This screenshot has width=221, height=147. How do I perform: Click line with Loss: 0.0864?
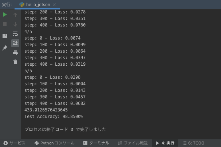[55, 51]
